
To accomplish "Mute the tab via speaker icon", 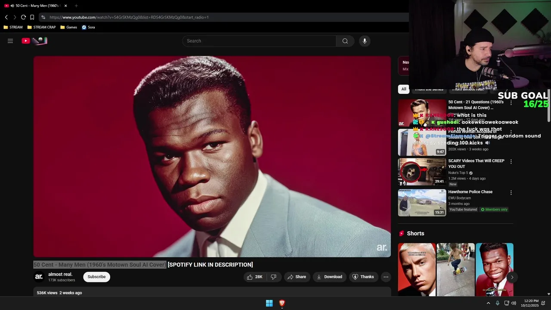I will pyautogui.click(x=12, y=6).
